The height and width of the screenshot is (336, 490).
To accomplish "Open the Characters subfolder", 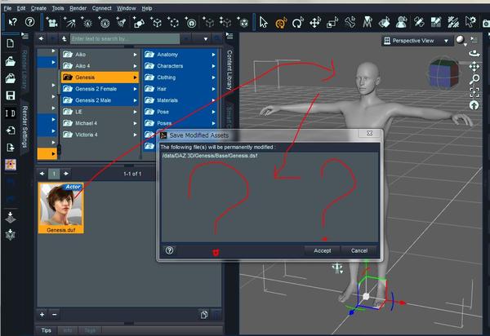I will pyautogui.click(x=180, y=66).
